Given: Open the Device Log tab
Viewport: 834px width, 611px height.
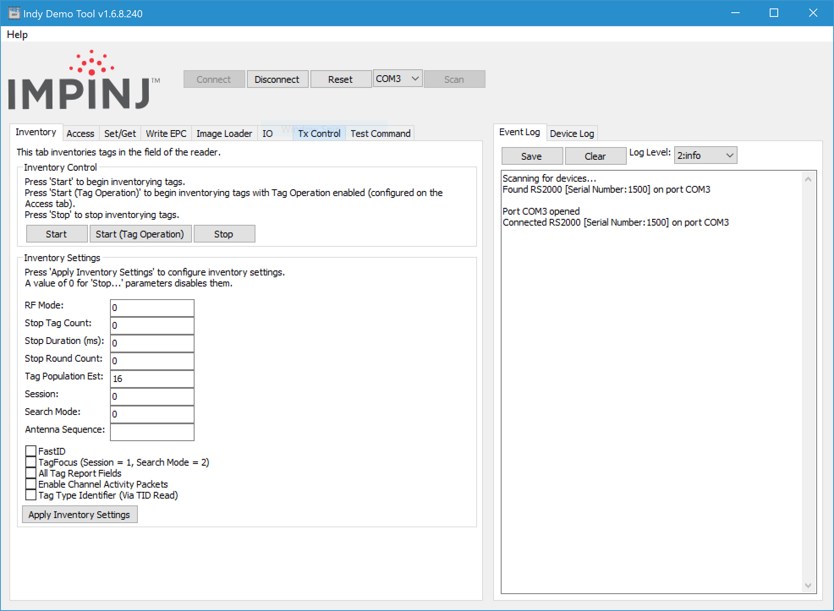Looking at the screenshot, I should (x=571, y=134).
